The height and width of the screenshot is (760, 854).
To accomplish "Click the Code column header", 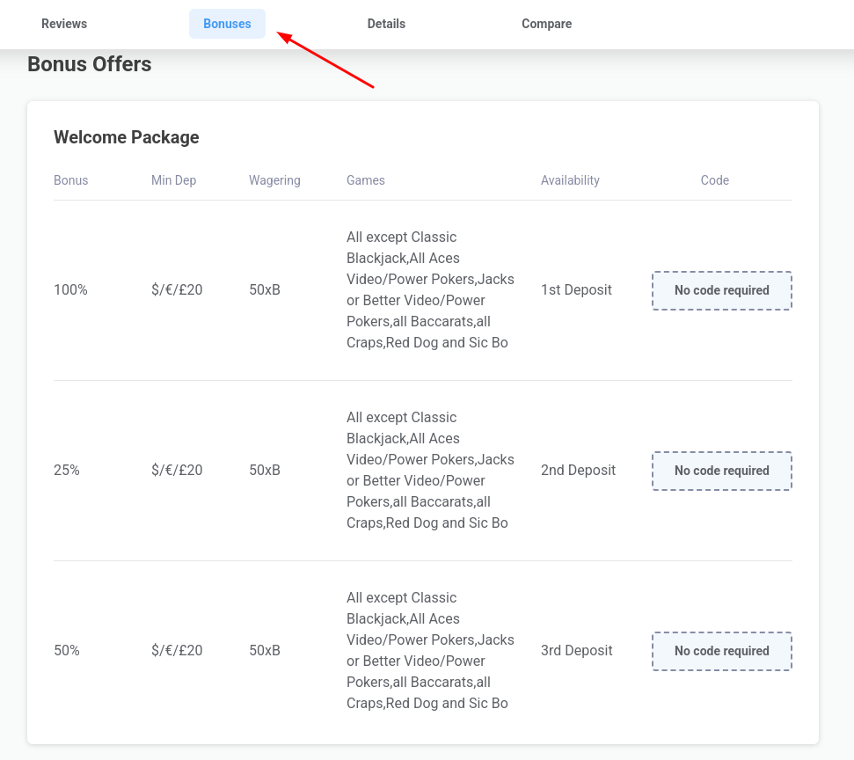I will pyautogui.click(x=714, y=180).
